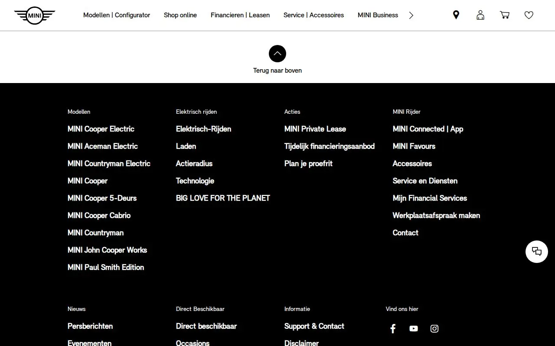
Task: Click the Modellen footer column heading
Action: (79, 112)
